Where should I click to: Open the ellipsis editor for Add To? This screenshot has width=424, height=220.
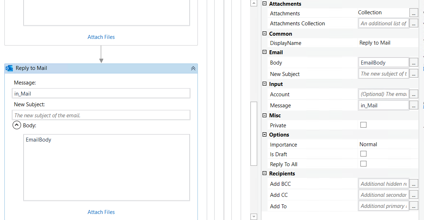tap(414, 206)
